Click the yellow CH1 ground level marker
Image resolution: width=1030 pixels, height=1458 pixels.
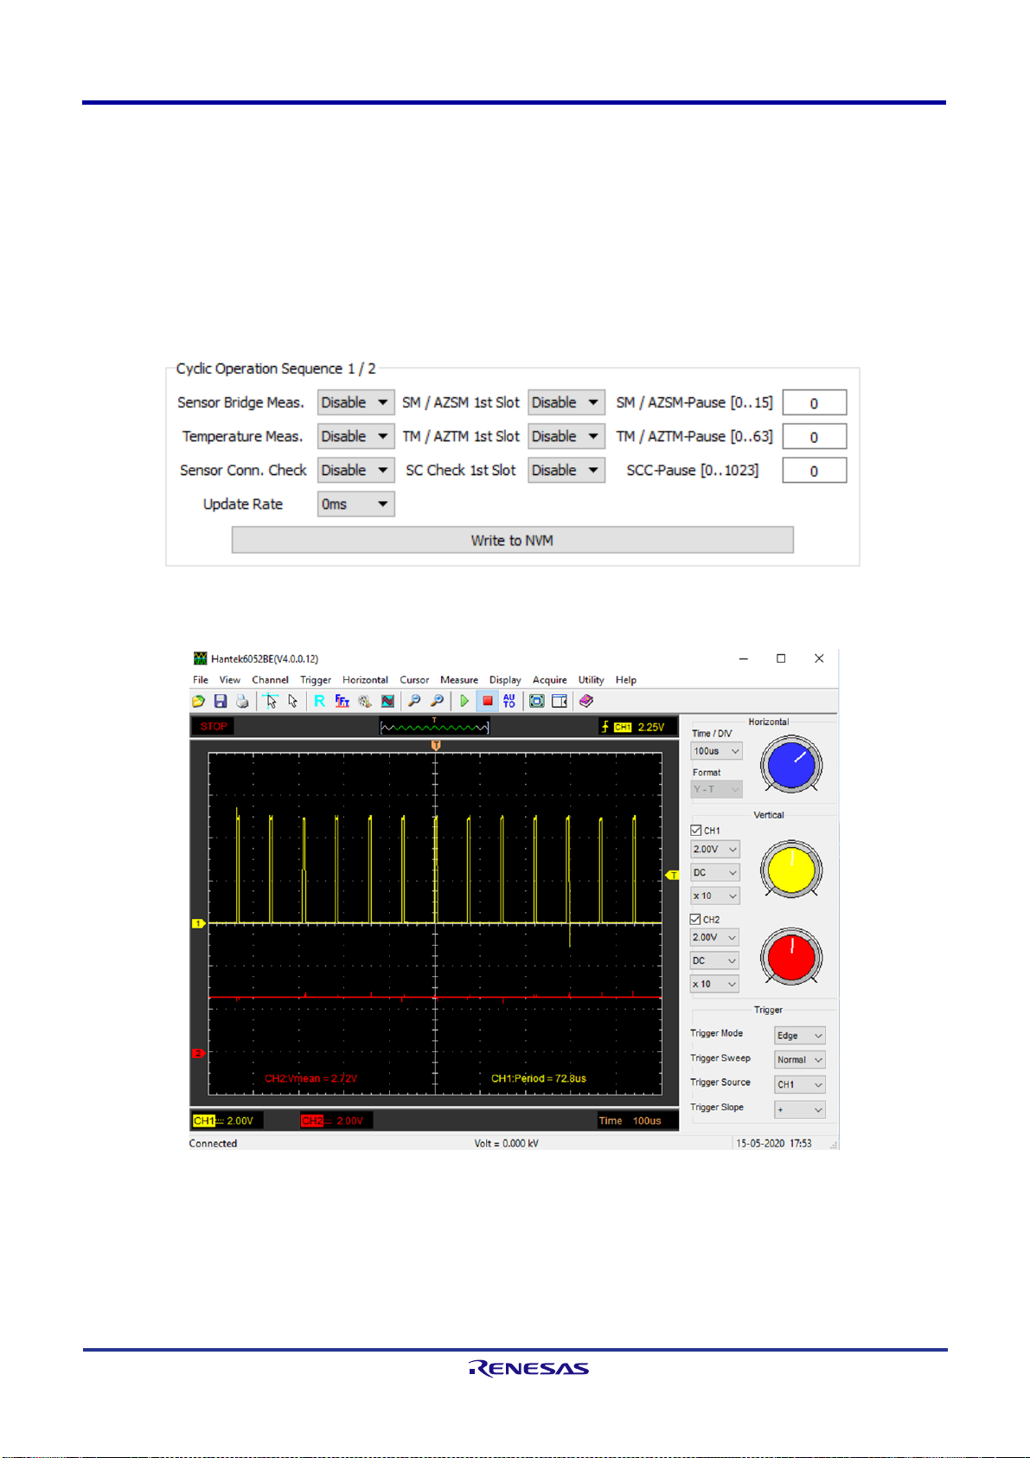coord(198,923)
